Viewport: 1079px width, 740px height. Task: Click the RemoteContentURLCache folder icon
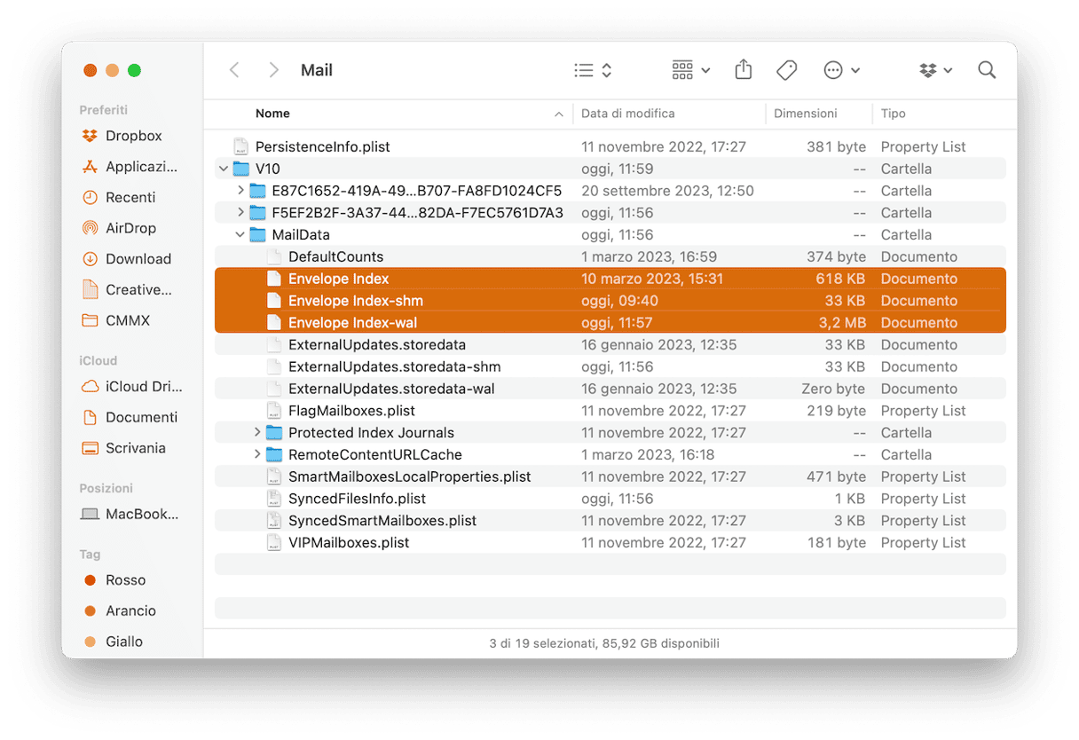pos(274,454)
